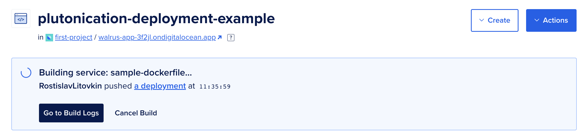
Task: Follow the 'a deployment' link
Action: coord(160,86)
